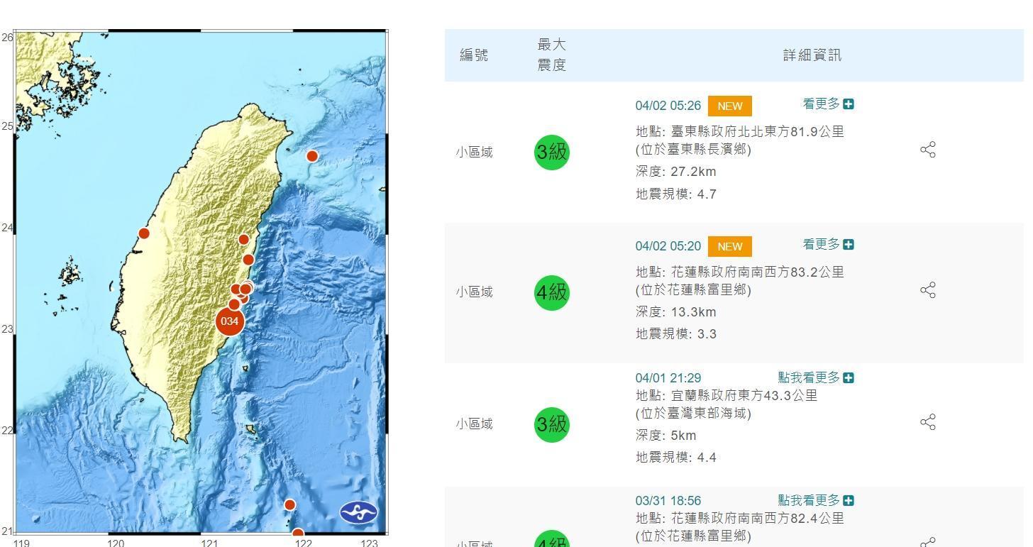Open the 04/01 21:29 earthquake link

(x=668, y=378)
